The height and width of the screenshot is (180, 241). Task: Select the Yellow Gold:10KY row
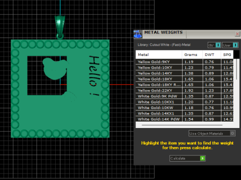(x=184, y=67)
